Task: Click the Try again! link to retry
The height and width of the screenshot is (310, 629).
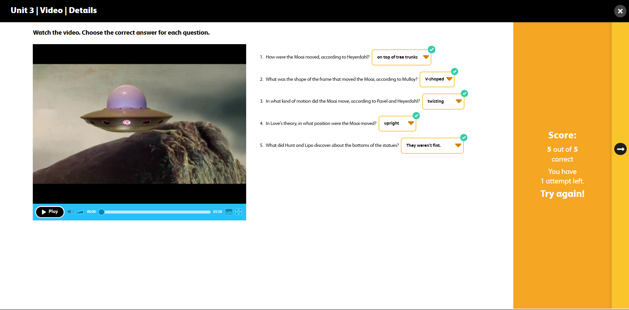Action: click(562, 194)
